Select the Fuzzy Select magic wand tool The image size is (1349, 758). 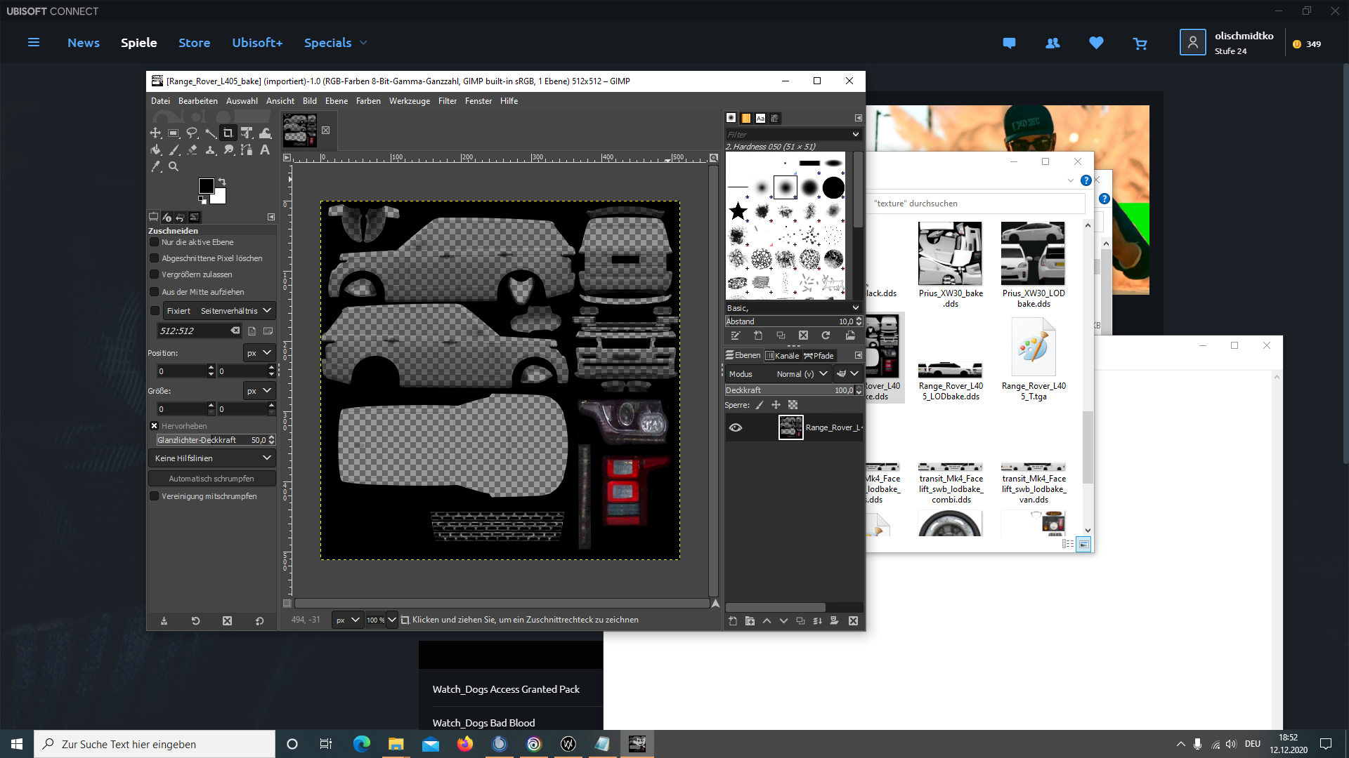point(210,133)
